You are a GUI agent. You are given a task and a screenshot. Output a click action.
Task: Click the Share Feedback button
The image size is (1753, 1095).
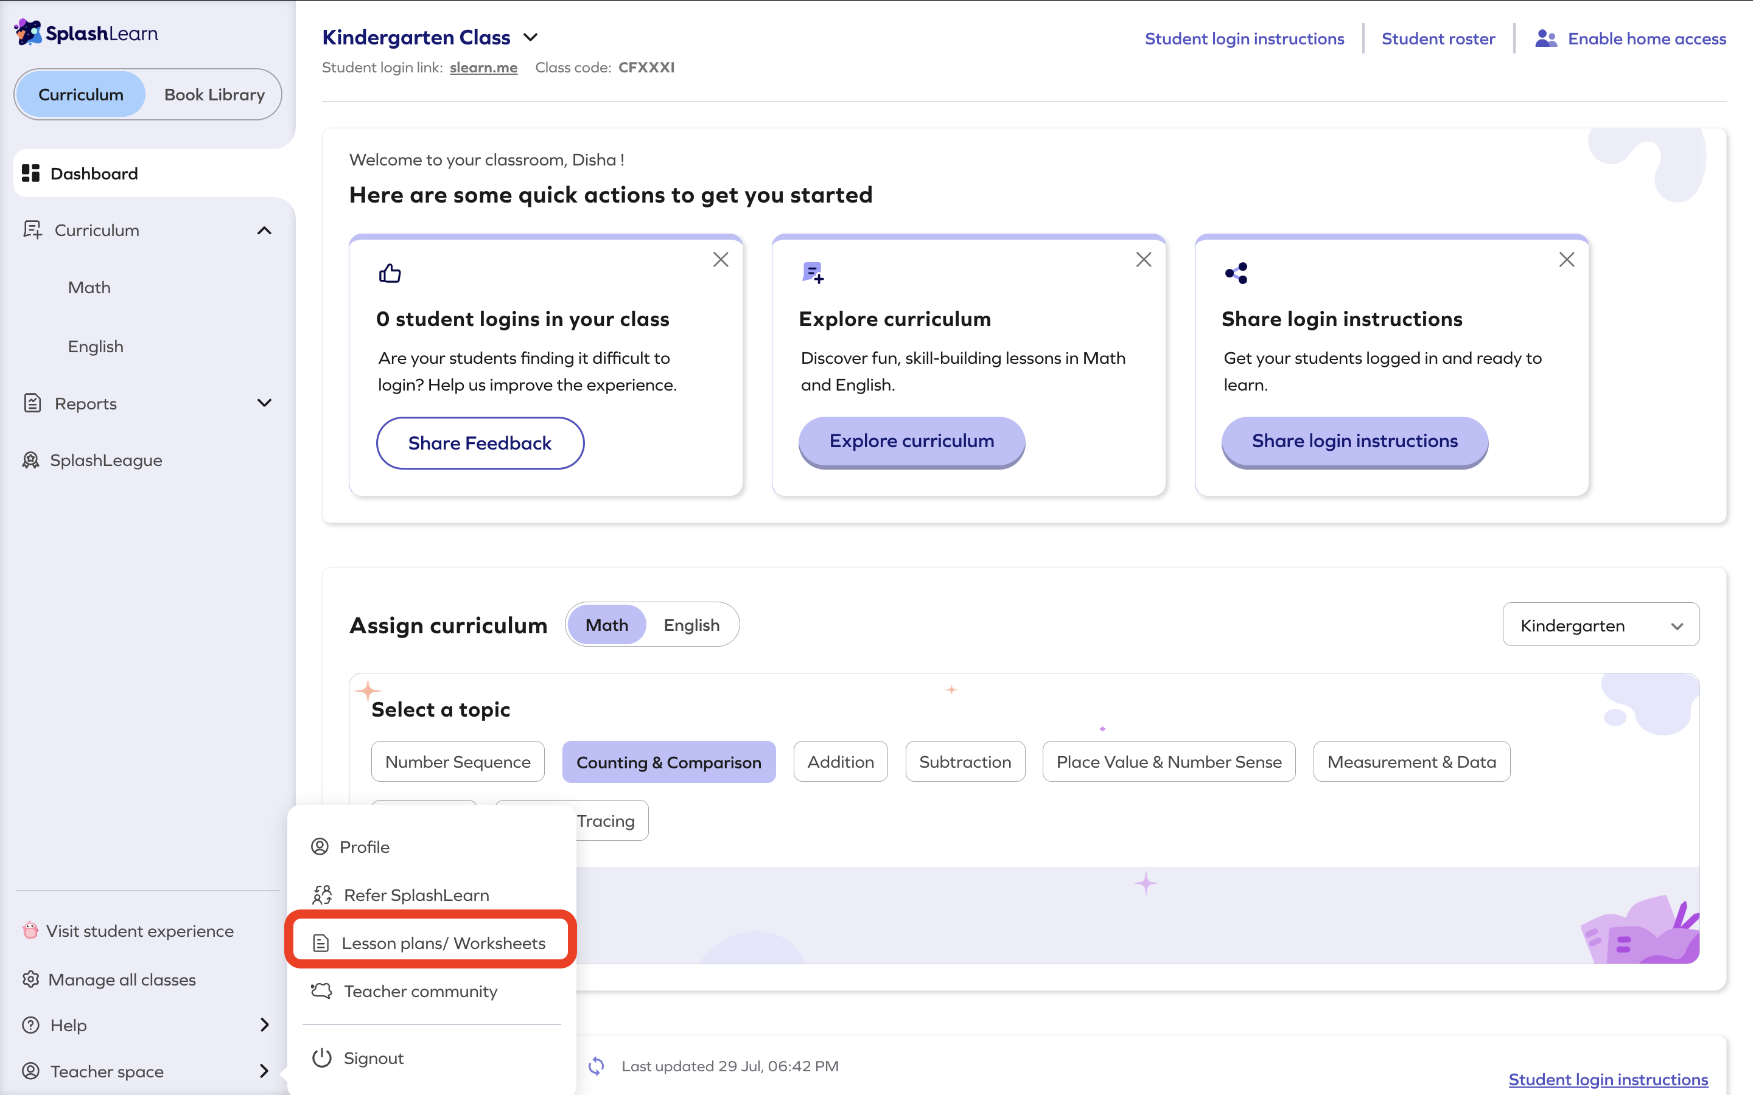tap(480, 442)
